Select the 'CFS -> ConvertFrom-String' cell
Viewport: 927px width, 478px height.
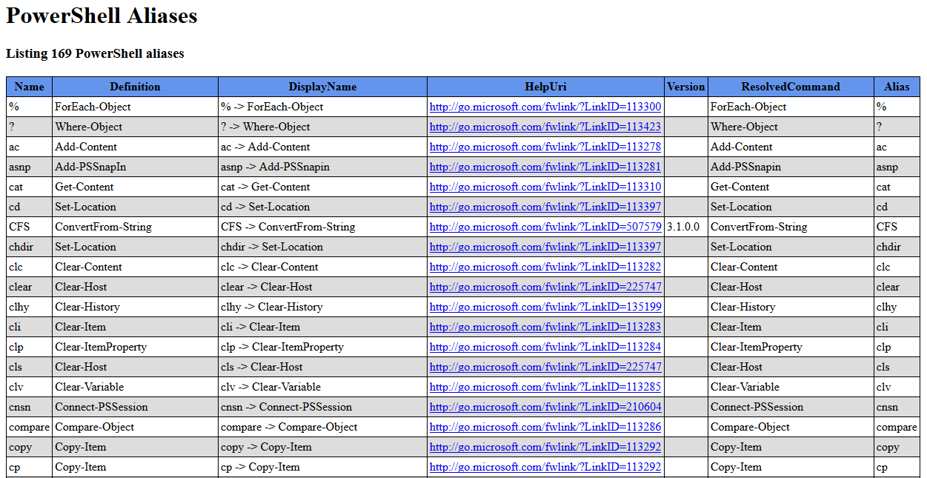point(322,227)
